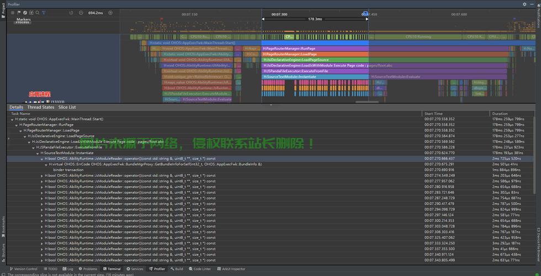This screenshot has width=541, height=276.
Task: Sort by Duration column header
Action: coord(500,114)
